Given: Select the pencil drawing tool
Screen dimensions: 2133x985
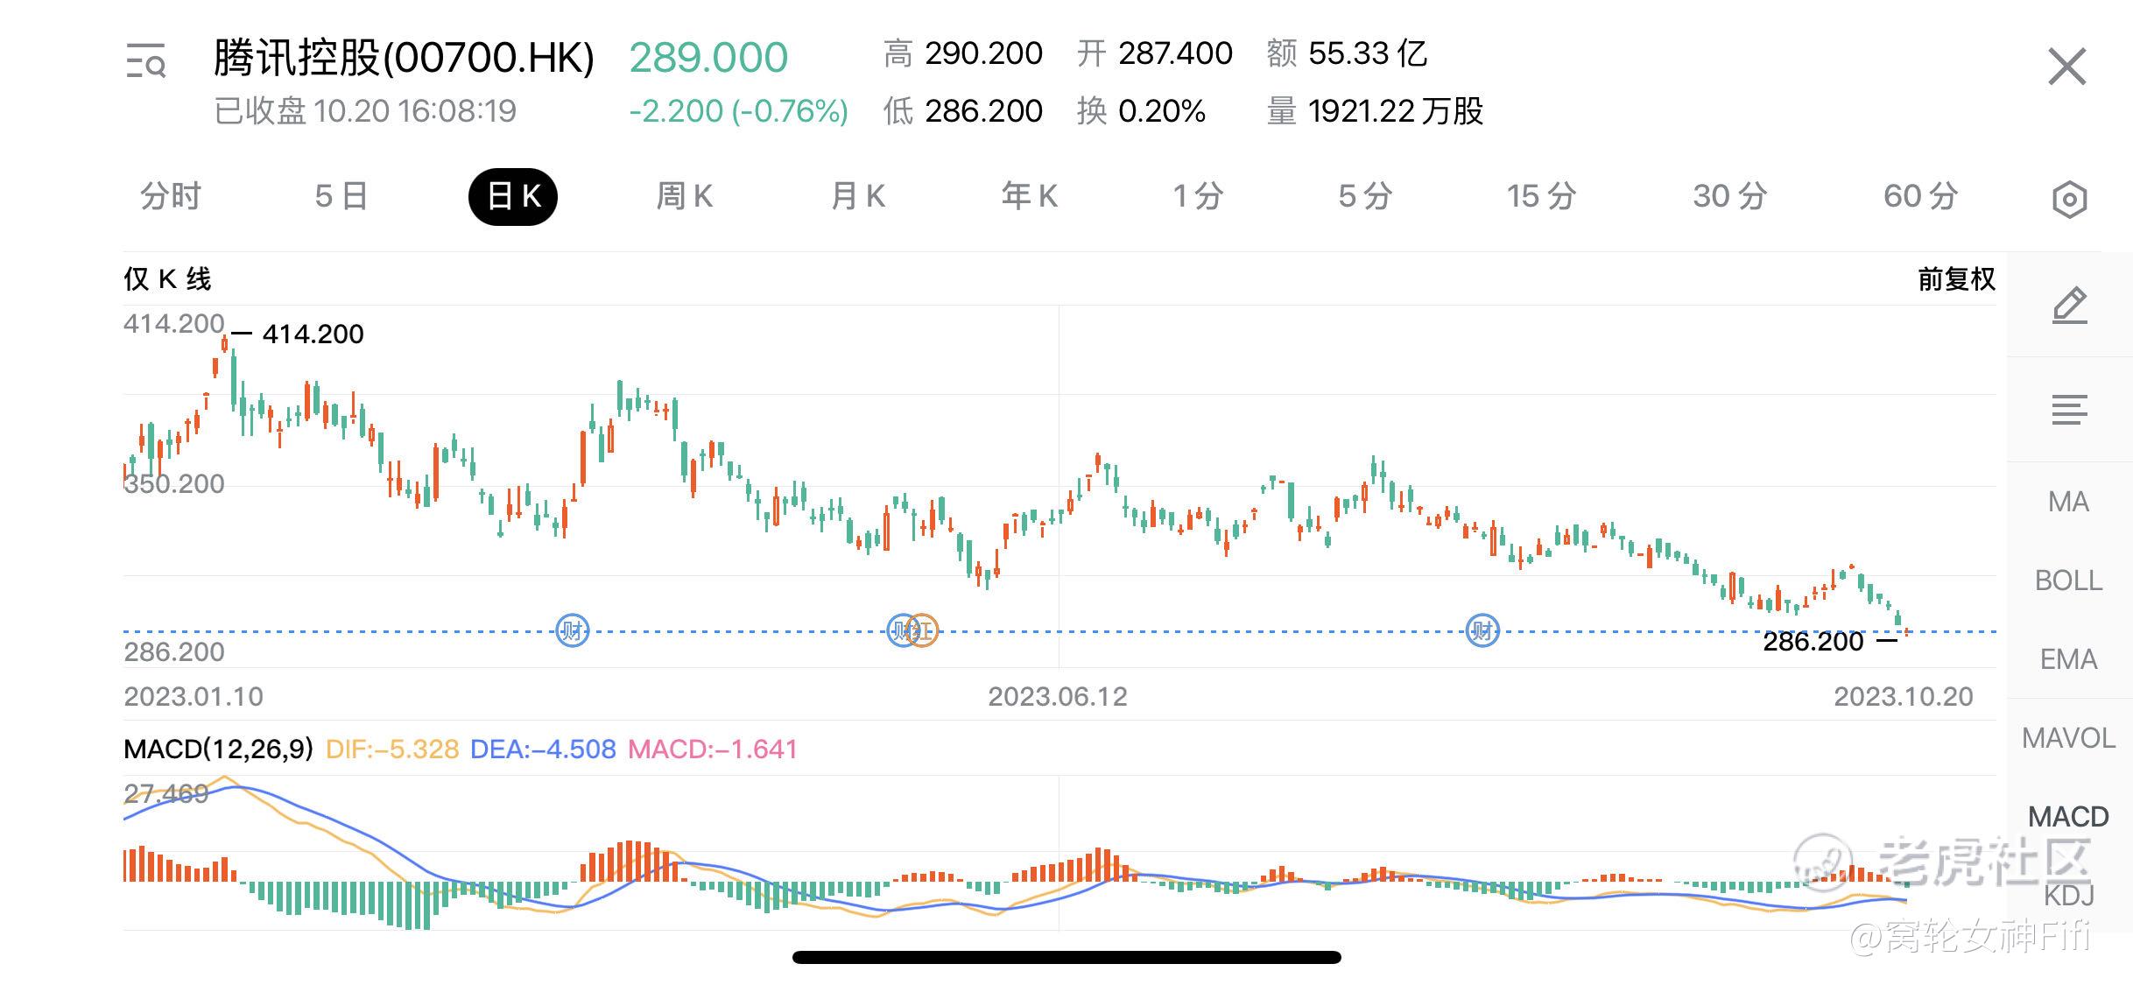Looking at the screenshot, I should click(x=2070, y=305).
